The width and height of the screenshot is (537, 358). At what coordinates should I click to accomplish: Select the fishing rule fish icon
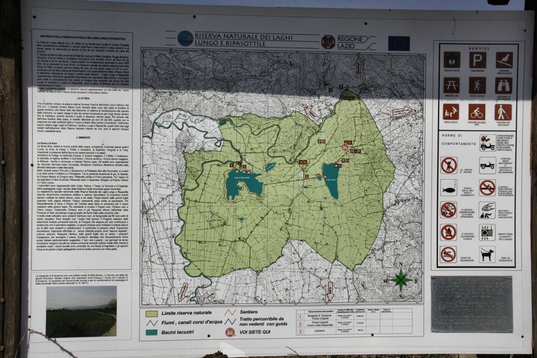448,188
